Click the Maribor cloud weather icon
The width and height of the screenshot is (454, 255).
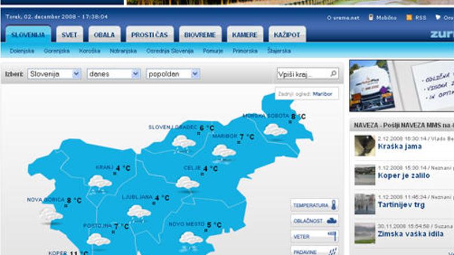[224, 152]
